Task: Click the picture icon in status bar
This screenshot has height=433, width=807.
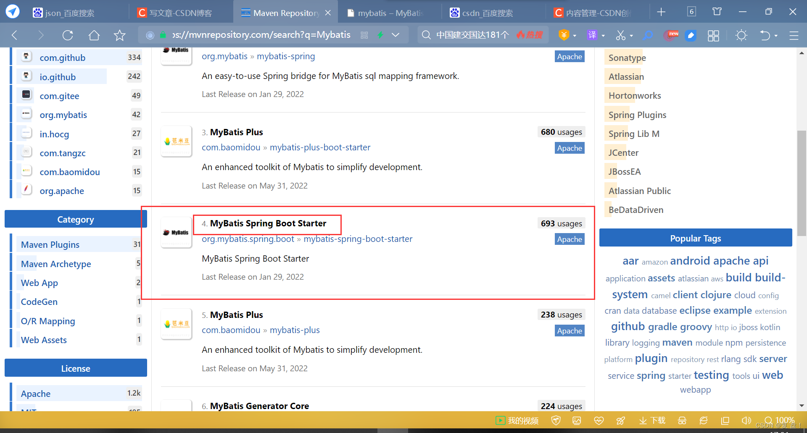Action: [x=577, y=420]
